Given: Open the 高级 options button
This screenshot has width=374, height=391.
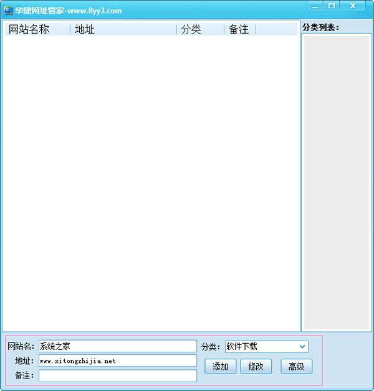Looking at the screenshot, I should pos(296,367).
